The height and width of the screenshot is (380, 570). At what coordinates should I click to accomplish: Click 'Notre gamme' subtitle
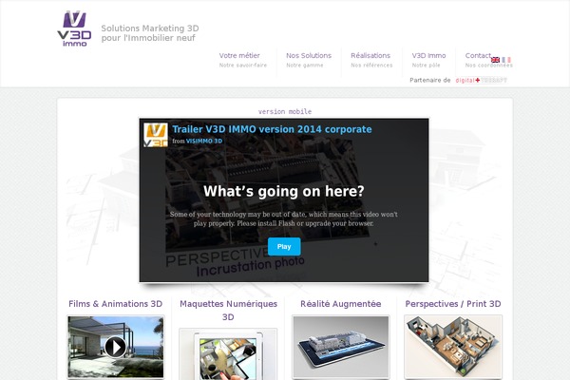[x=305, y=66]
